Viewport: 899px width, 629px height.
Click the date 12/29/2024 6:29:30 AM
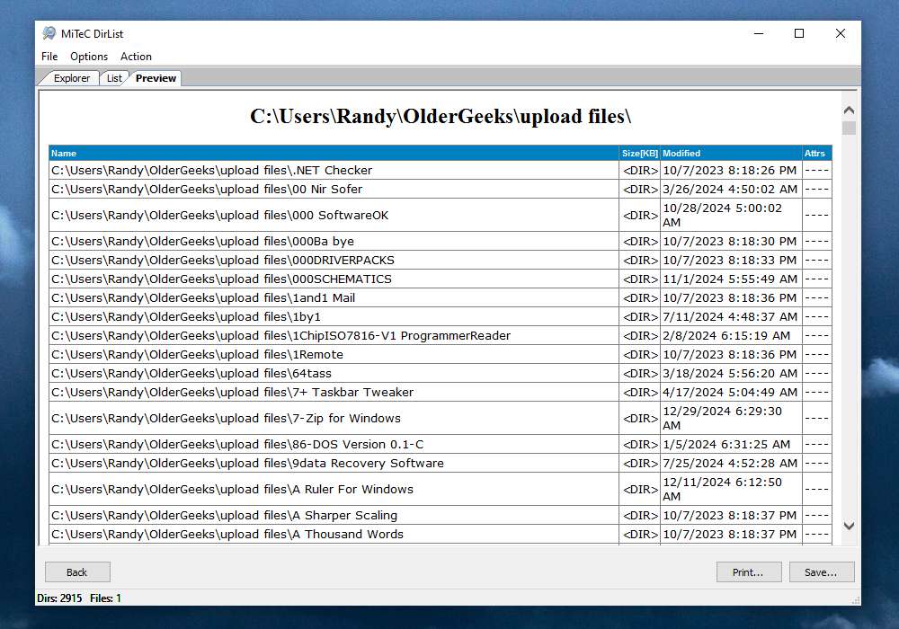click(x=723, y=418)
